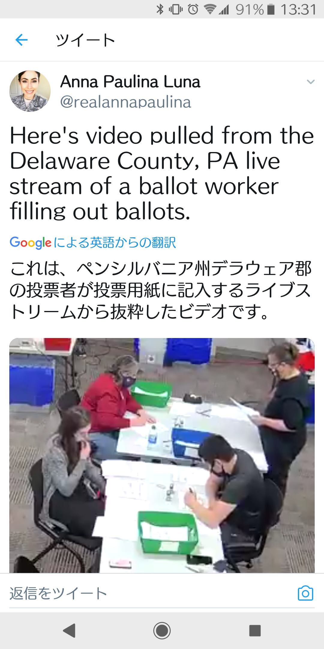Tap the Android home circle button
324x649 pixels.
(x=162, y=630)
